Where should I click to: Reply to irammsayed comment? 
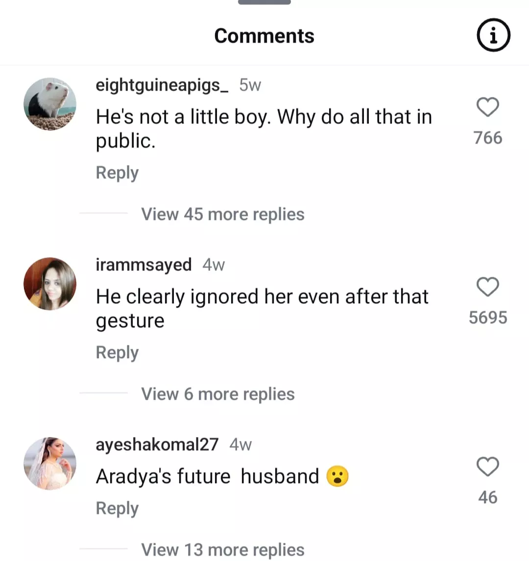pos(117,353)
